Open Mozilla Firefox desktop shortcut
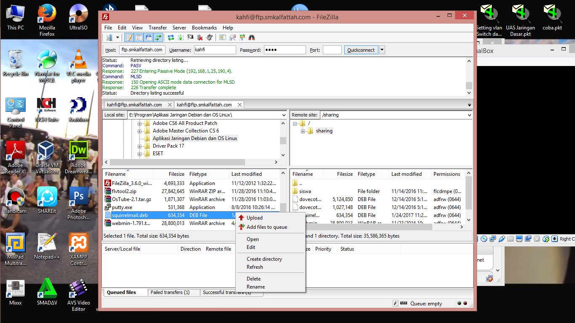 [47, 20]
